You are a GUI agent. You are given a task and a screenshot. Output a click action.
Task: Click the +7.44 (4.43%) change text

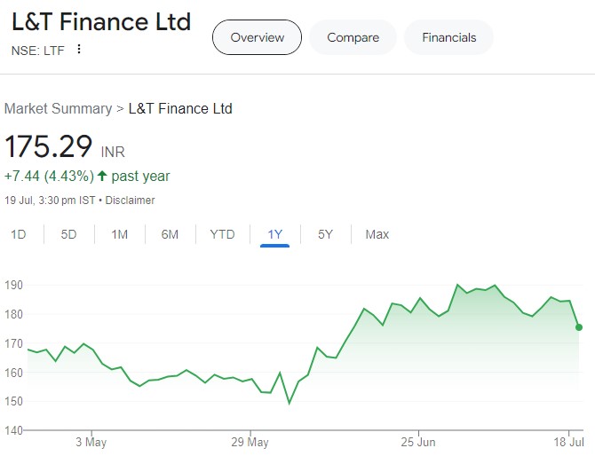pyautogui.click(x=49, y=177)
